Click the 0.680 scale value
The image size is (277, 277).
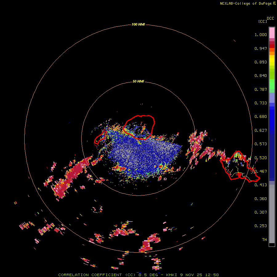pos(261,117)
